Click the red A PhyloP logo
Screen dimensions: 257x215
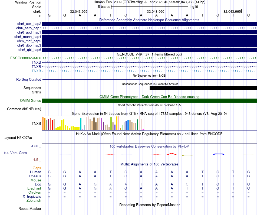172,154
